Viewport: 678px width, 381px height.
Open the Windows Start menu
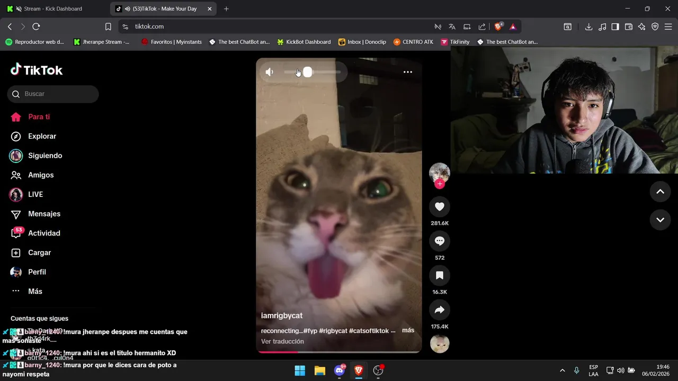tap(300, 370)
